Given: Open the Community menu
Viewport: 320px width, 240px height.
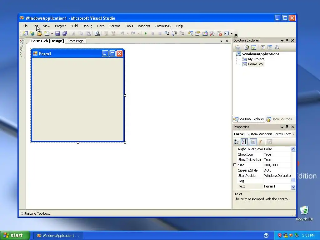Looking at the screenshot, I should coord(163,26).
